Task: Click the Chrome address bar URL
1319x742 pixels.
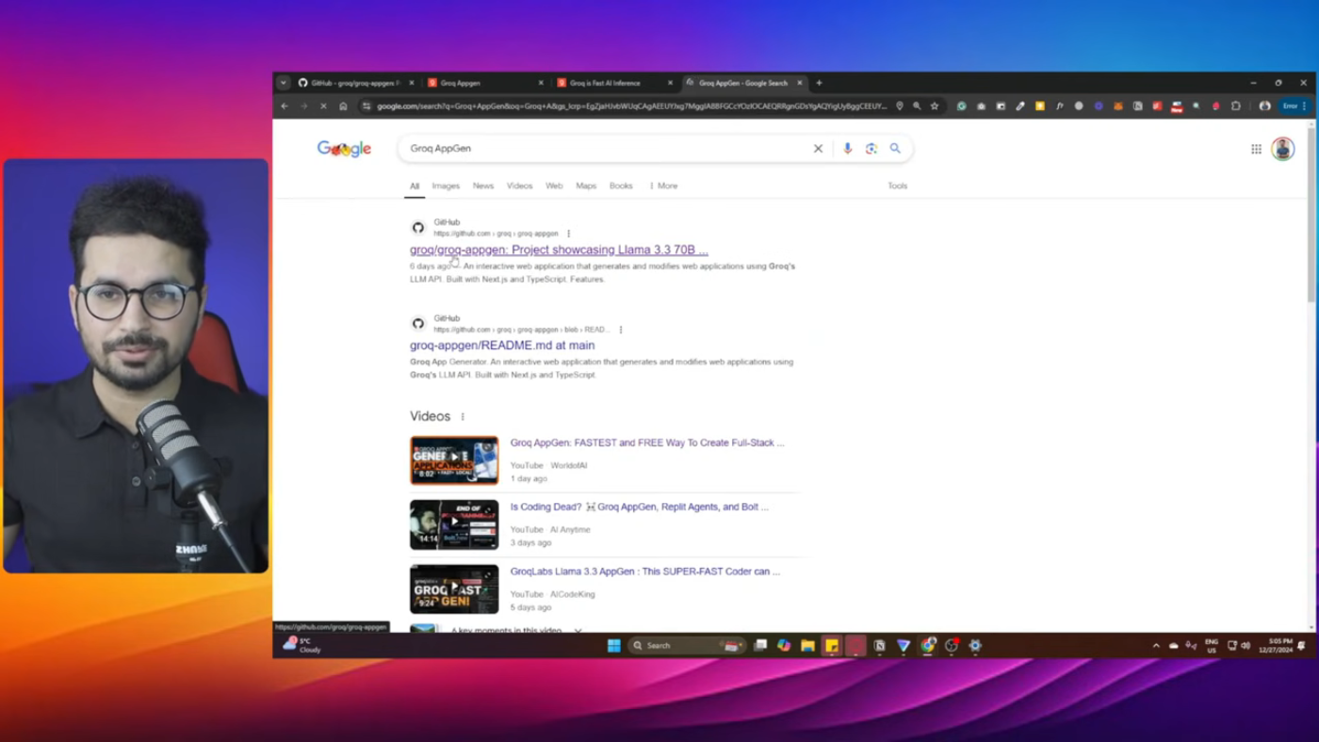Action: [x=631, y=106]
